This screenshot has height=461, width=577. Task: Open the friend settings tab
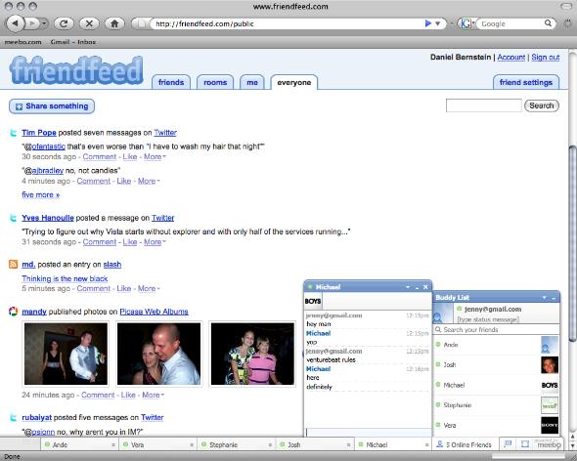pyautogui.click(x=526, y=82)
